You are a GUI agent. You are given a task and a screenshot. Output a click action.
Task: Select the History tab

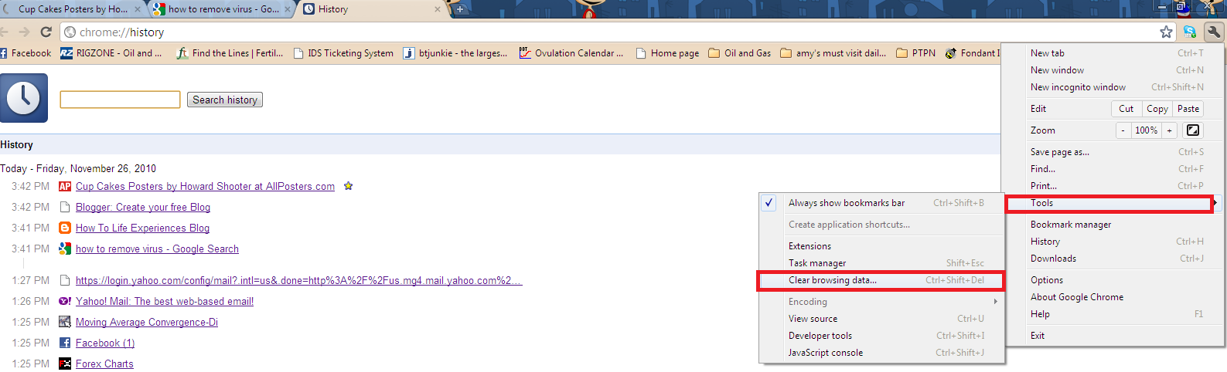click(370, 9)
